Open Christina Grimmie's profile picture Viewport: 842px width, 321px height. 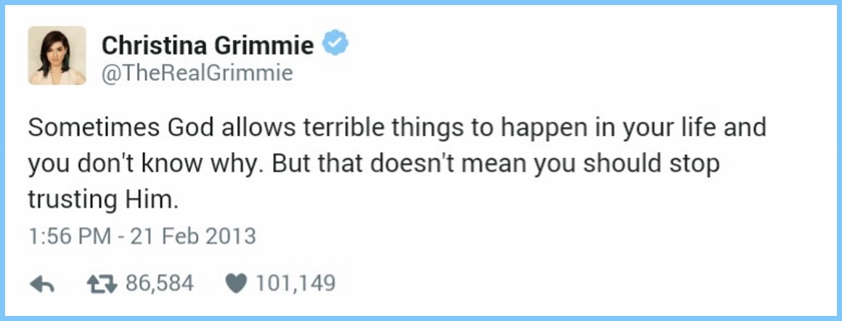57,56
